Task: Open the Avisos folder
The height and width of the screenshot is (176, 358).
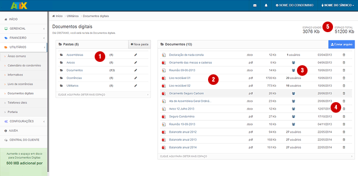Action: coord(71,62)
